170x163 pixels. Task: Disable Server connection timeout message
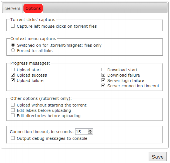click(103, 86)
